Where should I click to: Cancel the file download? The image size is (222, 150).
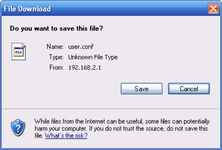(x=189, y=88)
